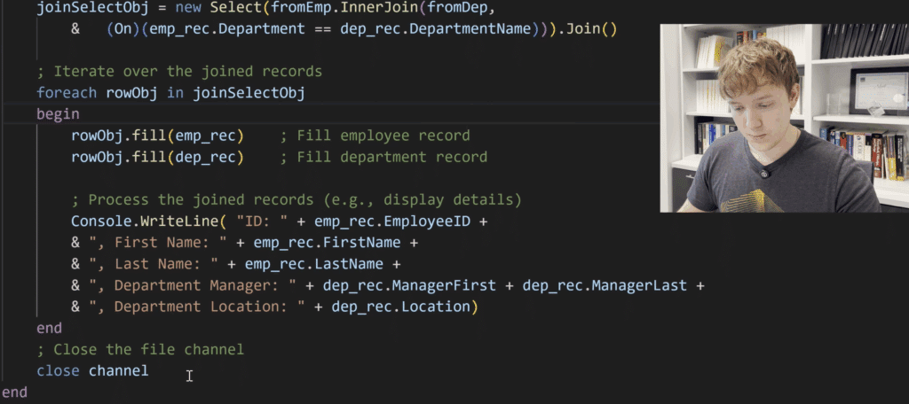Click the begin keyword
Image resolution: width=909 pixels, height=404 pixels.
click(58, 114)
